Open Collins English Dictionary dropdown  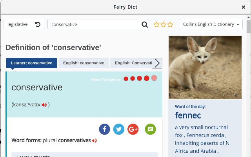click(x=211, y=24)
